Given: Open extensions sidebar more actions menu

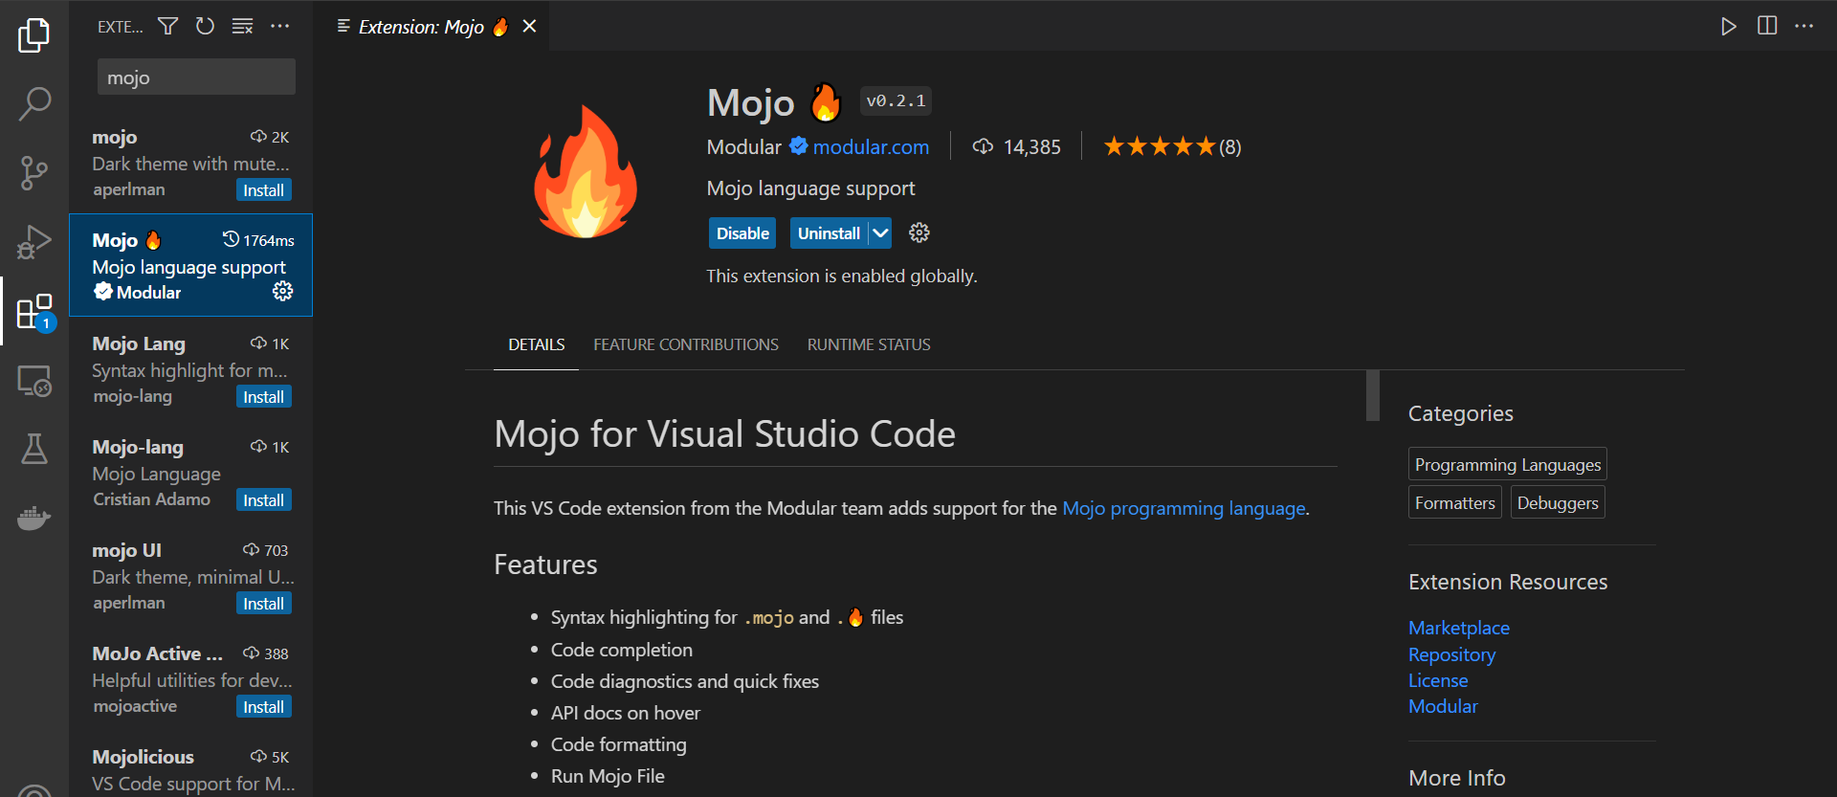Looking at the screenshot, I should click(279, 26).
